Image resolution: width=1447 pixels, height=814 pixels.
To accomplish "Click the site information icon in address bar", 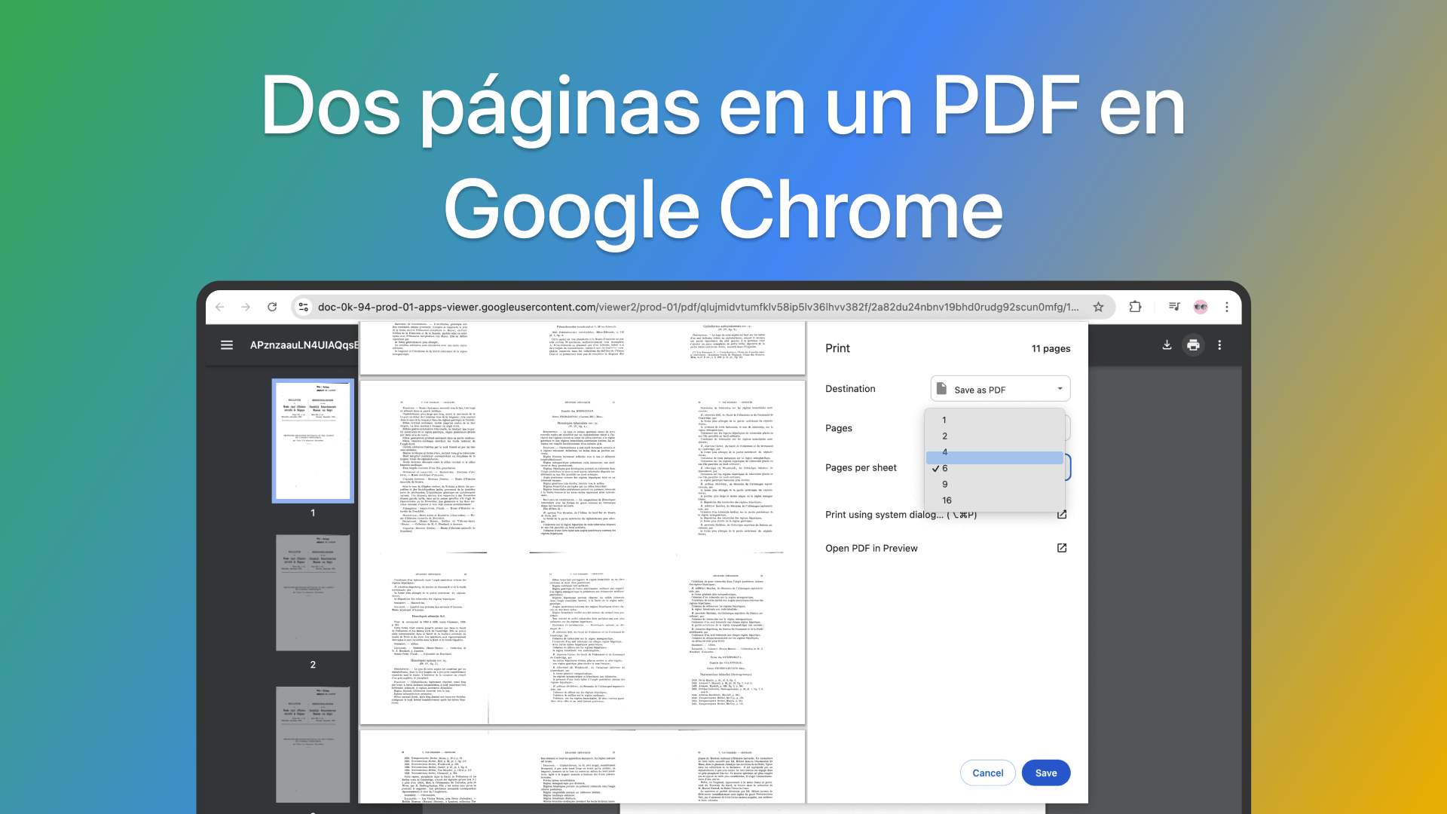I will (x=303, y=307).
